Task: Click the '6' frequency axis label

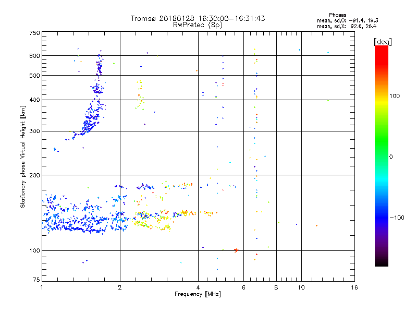Action: [x=243, y=287]
